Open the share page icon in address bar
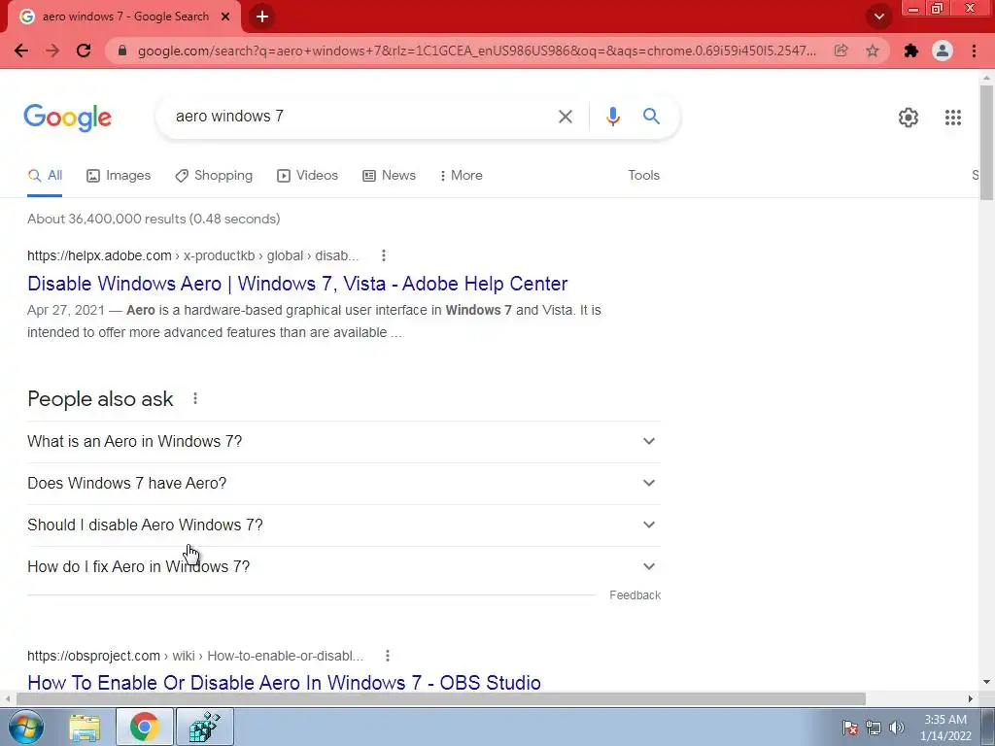995x746 pixels. [841, 51]
